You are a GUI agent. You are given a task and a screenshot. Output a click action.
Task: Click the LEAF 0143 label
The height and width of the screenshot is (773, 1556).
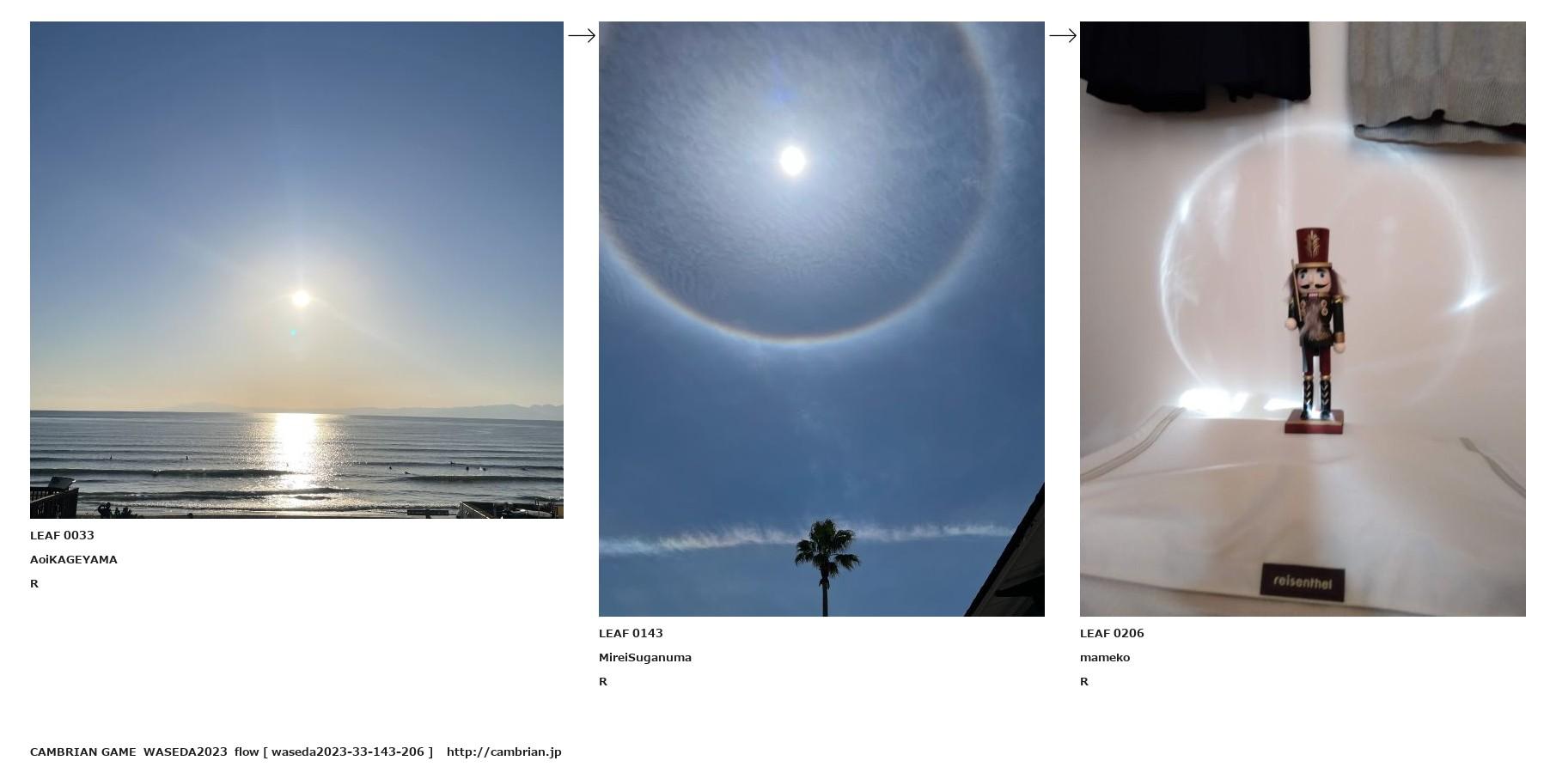631,633
